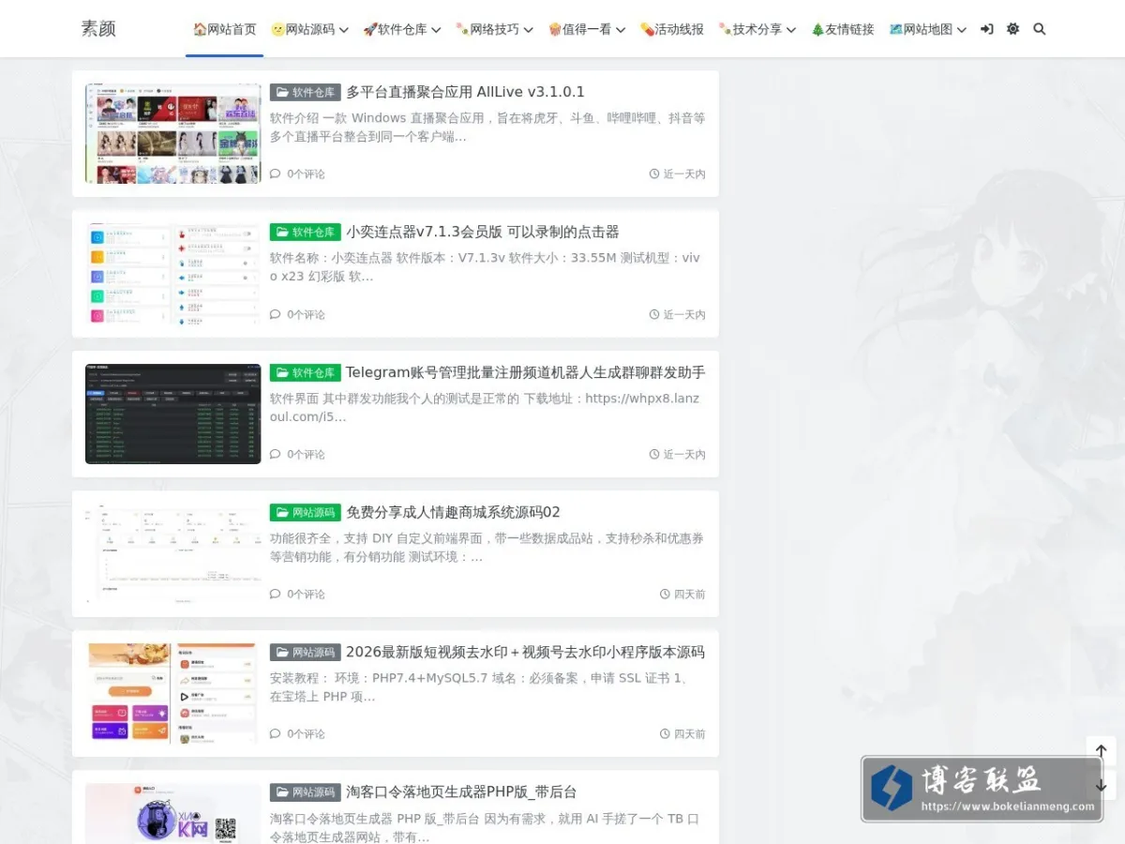Click comment icon on Telegram post
Screen dimensions: 1125x844
coord(275,454)
